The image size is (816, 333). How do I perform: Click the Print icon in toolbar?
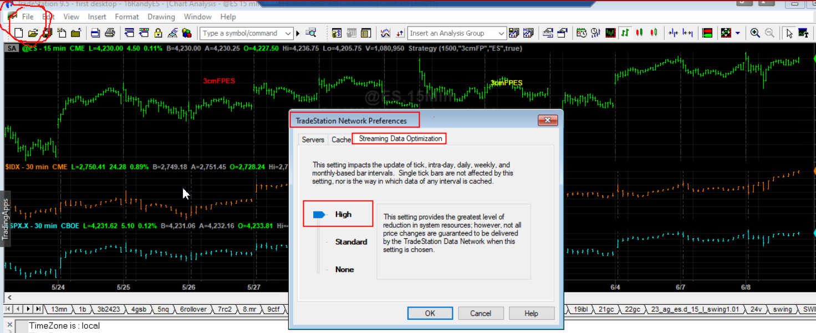point(110,33)
